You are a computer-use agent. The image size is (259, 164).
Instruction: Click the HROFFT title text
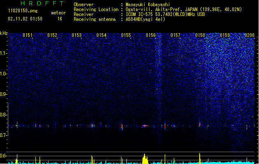pos(42,3)
